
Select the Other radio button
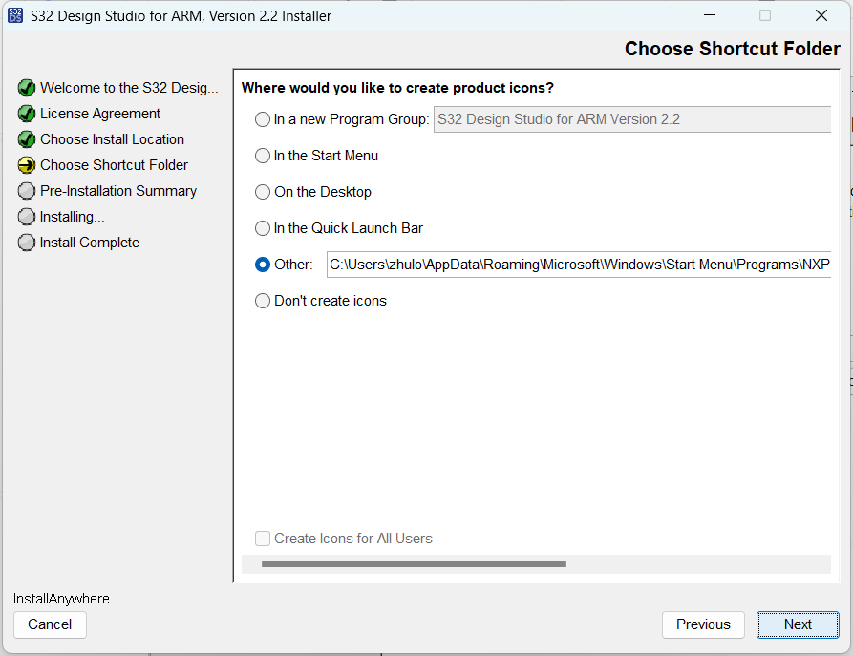click(263, 265)
